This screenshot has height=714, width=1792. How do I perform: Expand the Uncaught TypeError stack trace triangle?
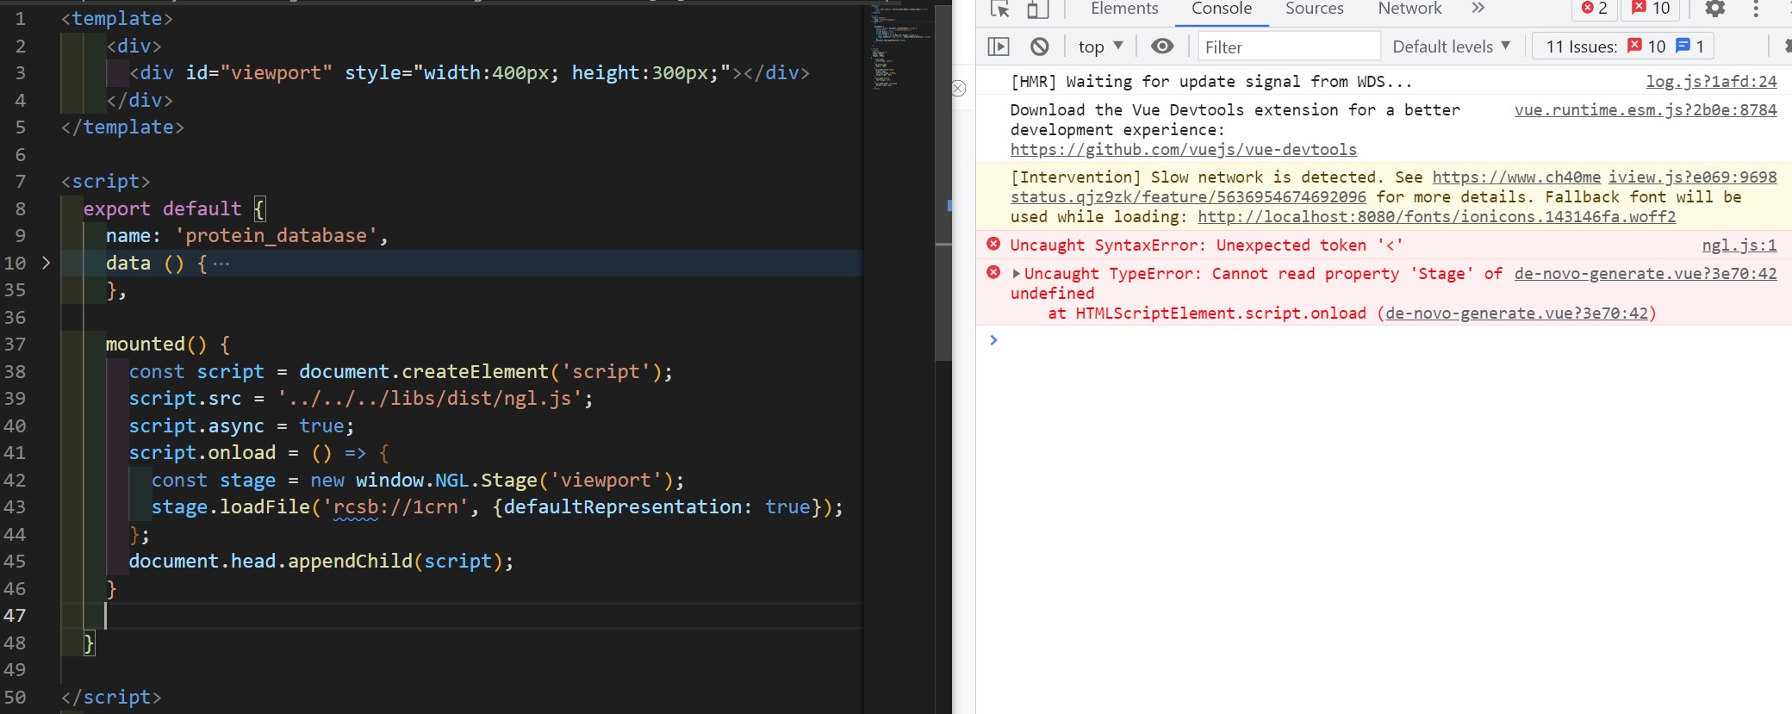pyautogui.click(x=1016, y=274)
